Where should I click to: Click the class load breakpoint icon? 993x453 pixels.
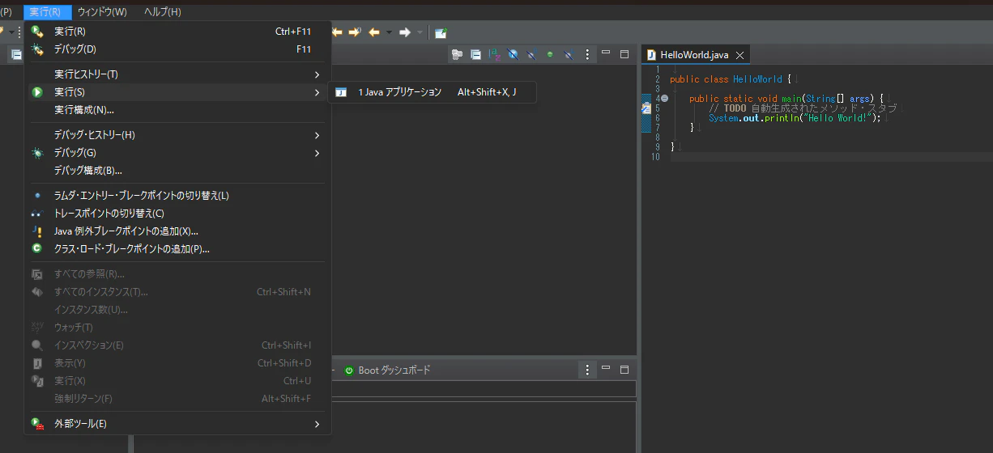coord(37,249)
